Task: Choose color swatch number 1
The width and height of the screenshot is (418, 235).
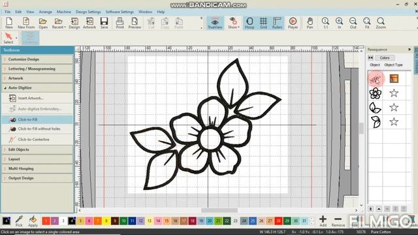Action: tap(46, 221)
